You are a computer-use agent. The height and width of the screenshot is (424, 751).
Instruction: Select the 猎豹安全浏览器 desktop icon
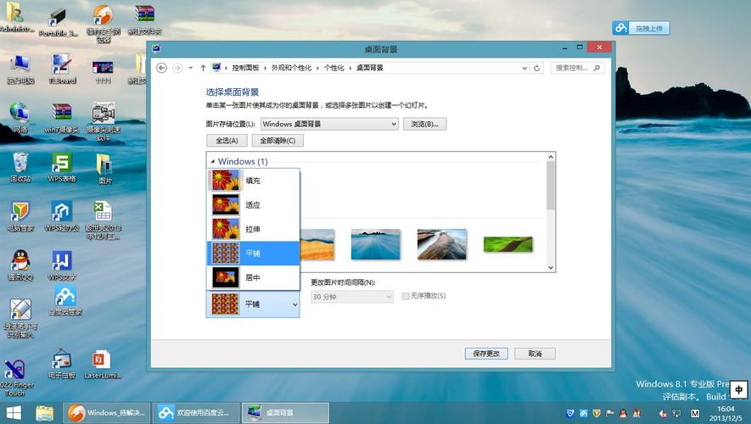tap(103, 23)
